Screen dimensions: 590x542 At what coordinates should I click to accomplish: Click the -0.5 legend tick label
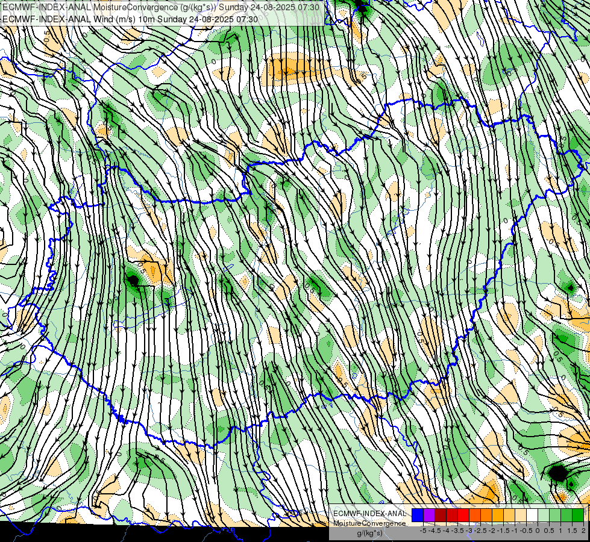tap(526, 531)
